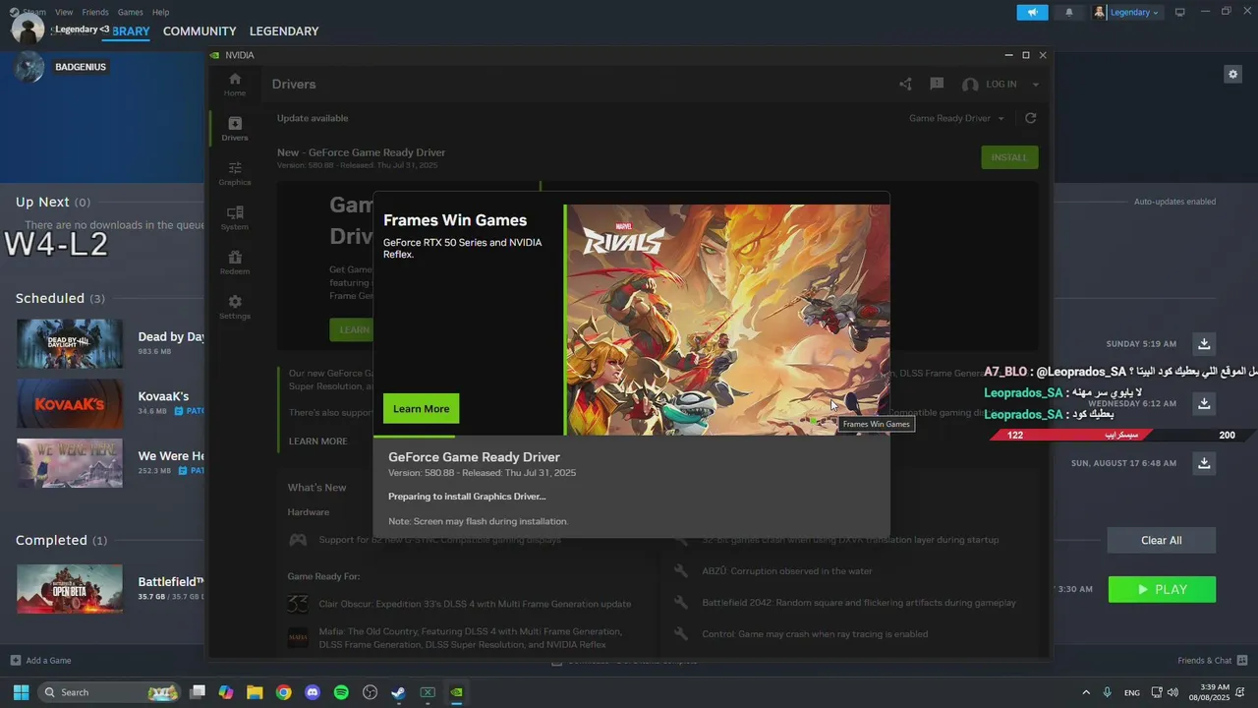Click the We Were Here game thumbnail

click(70, 462)
